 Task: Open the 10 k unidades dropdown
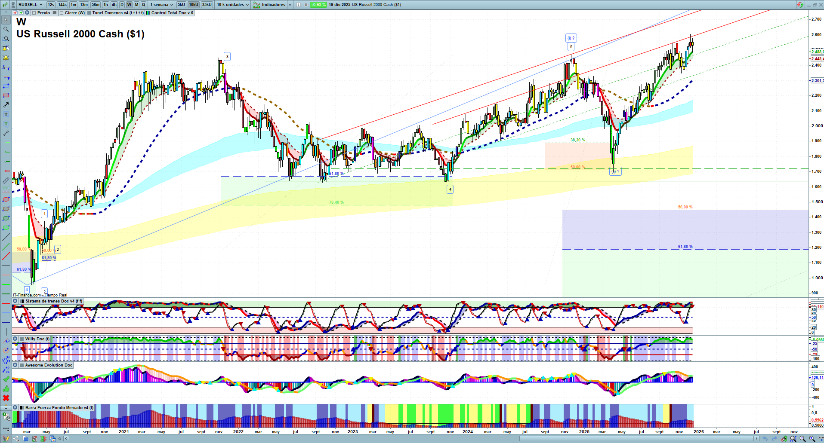coord(232,5)
